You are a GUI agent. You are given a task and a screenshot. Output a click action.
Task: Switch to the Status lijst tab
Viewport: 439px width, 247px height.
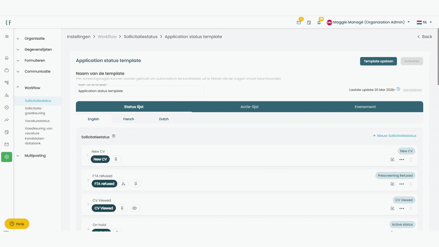pos(134,107)
